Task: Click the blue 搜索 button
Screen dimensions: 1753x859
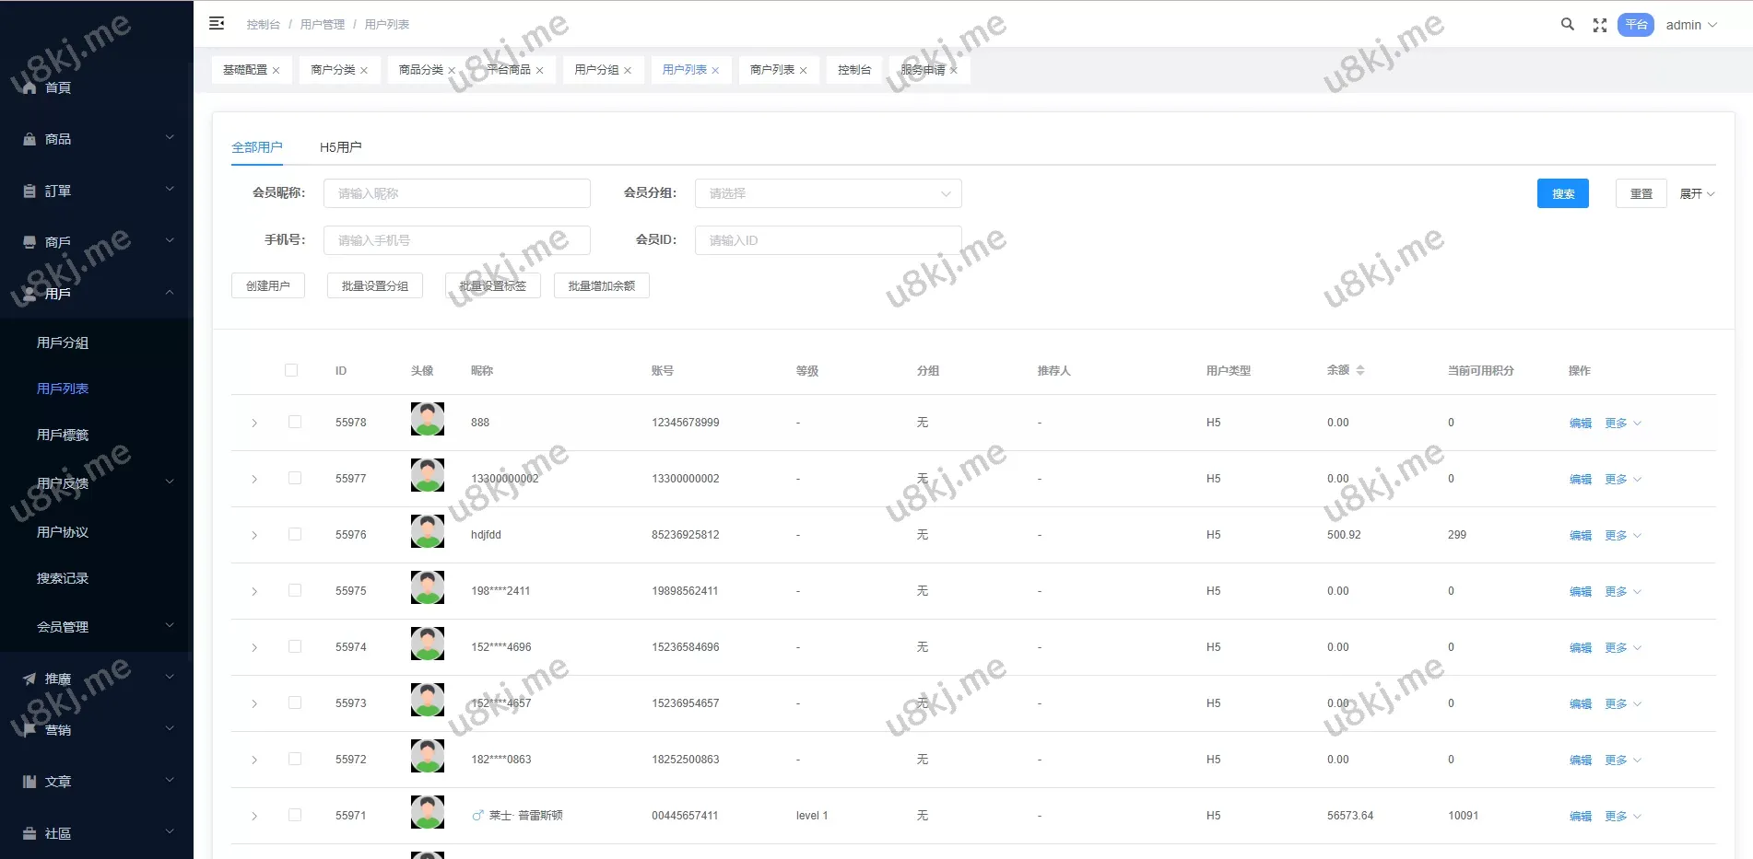Action: (x=1562, y=193)
